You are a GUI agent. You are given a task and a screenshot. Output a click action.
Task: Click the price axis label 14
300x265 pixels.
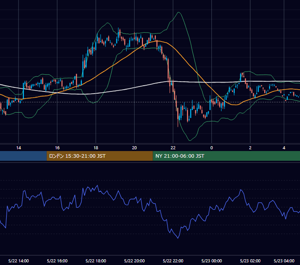(x=19, y=148)
